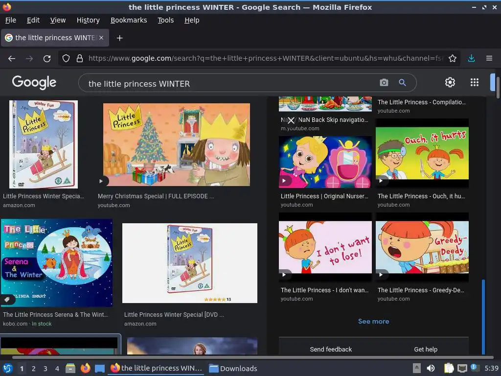Open the History menu
The height and width of the screenshot is (376, 501).
click(88, 20)
